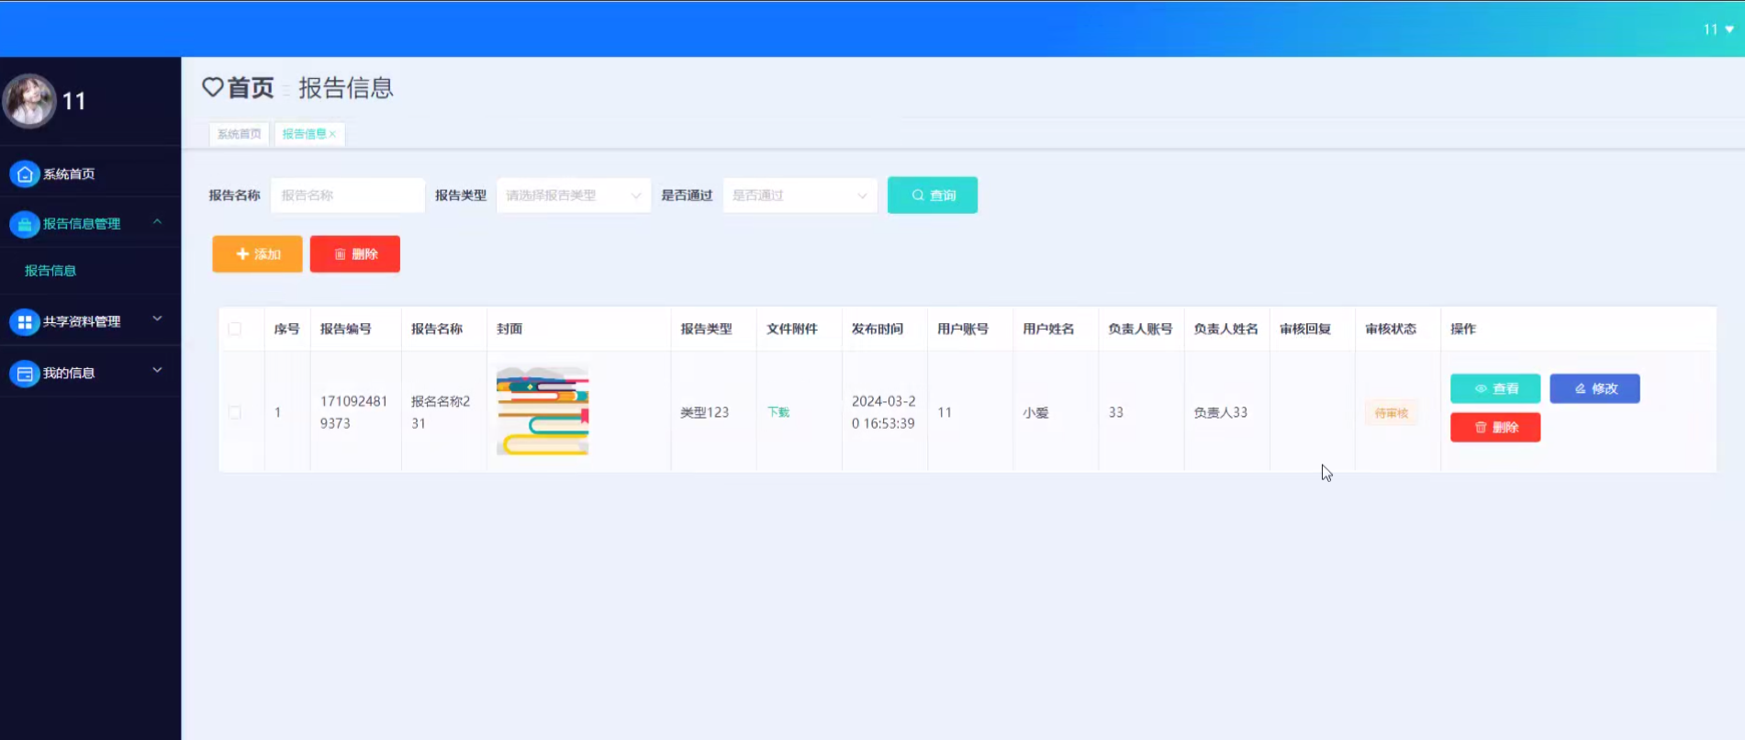Viewport: 1745px width, 740px height.
Task: Click the 首页 breadcrumb heading
Action: coord(251,87)
